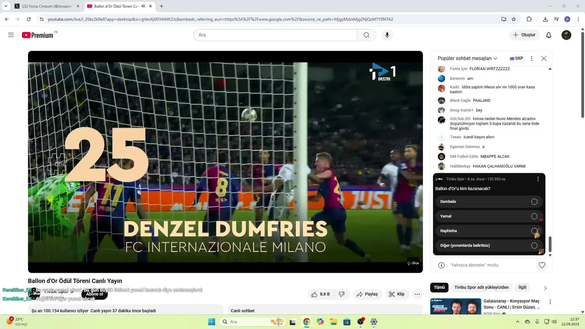Select Tivibu Spor adlı yükleyiciden chip

coord(481,287)
